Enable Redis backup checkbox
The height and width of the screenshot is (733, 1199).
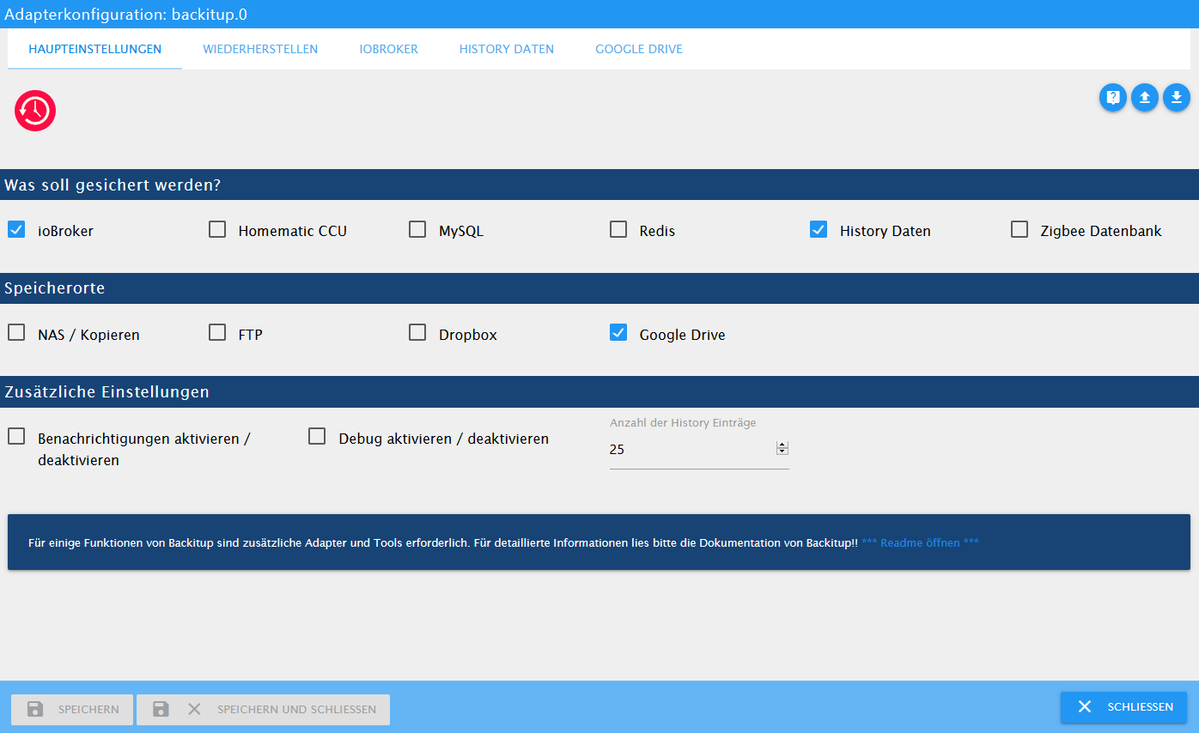click(x=618, y=229)
